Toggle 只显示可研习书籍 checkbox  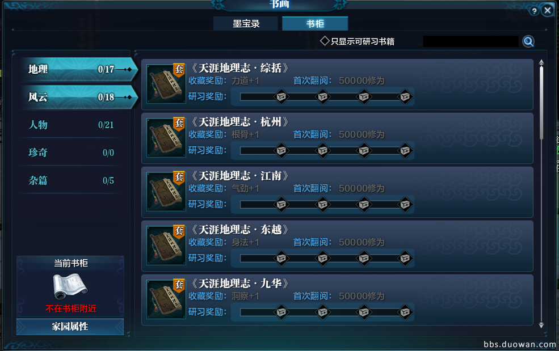click(325, 41)
